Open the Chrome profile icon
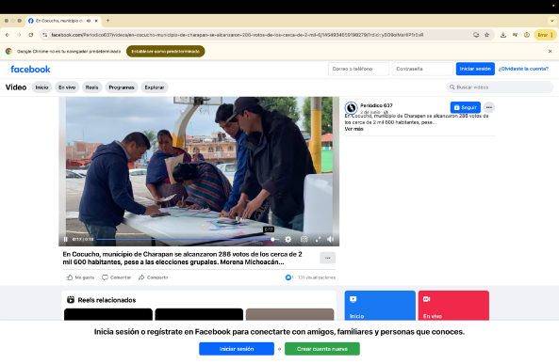Screen dimensions: 559x364 [x=527, y=35]
